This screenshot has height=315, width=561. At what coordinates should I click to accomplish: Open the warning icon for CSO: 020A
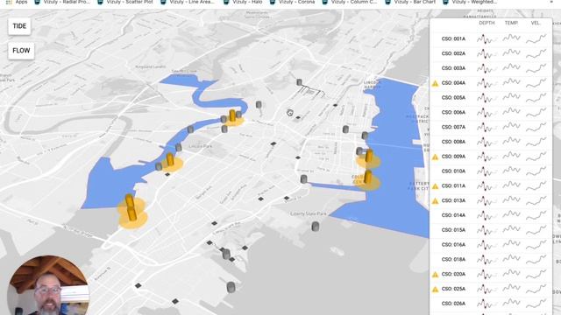tap(435, 274)
